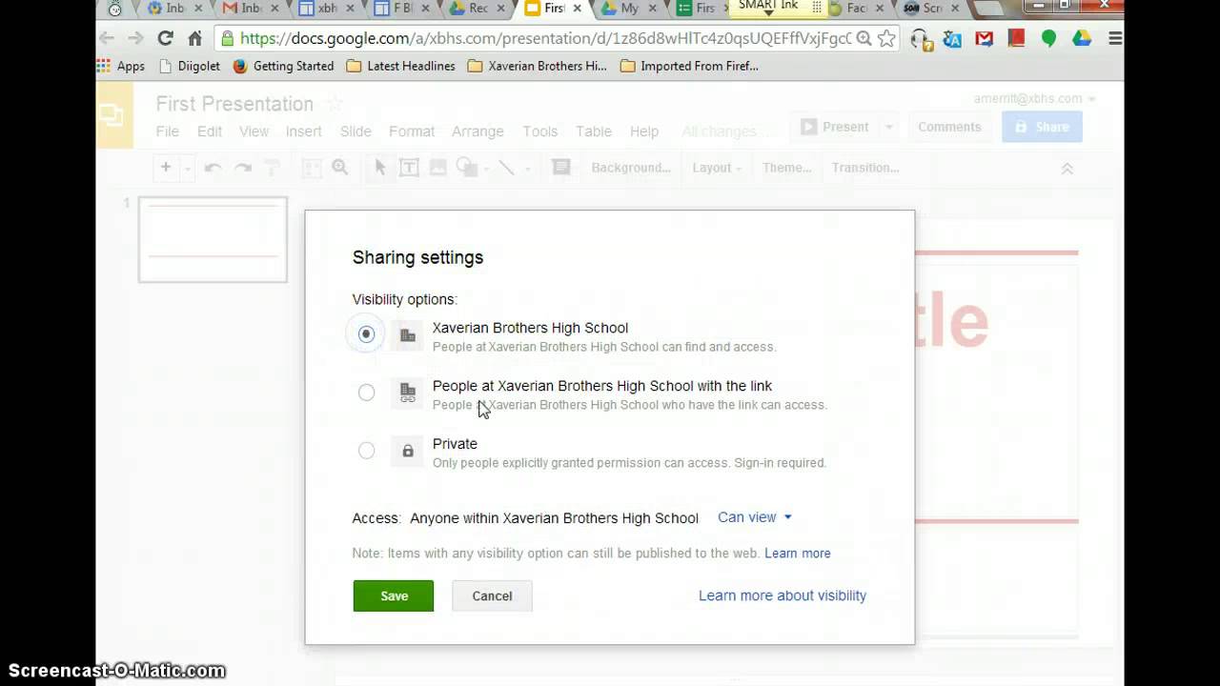
Task: Switch to the Rec Google Drive tab
Action: coord(478,9)
